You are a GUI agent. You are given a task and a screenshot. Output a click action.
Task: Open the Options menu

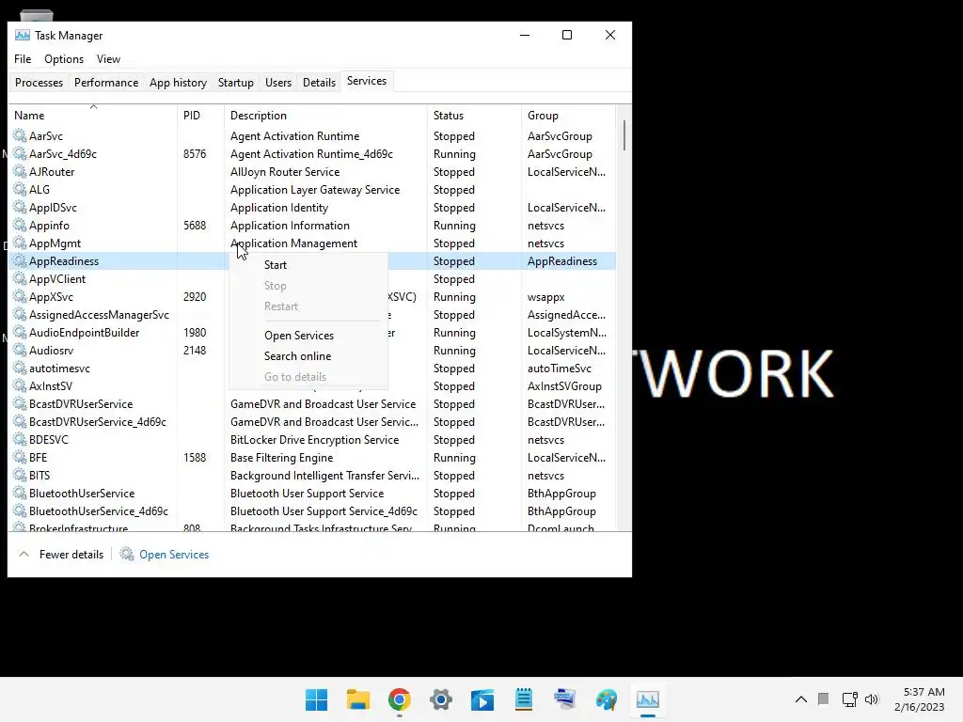pyautogui.click(x=64, y=59)
